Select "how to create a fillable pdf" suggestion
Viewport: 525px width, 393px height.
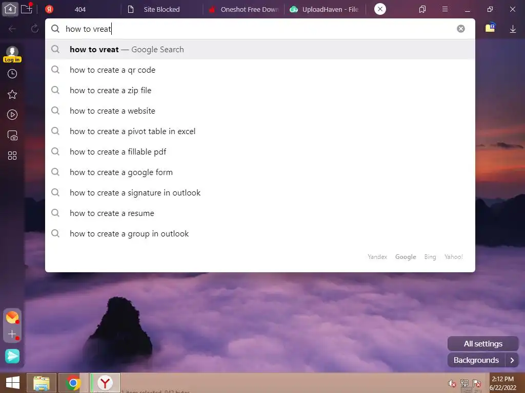[260, 151]
